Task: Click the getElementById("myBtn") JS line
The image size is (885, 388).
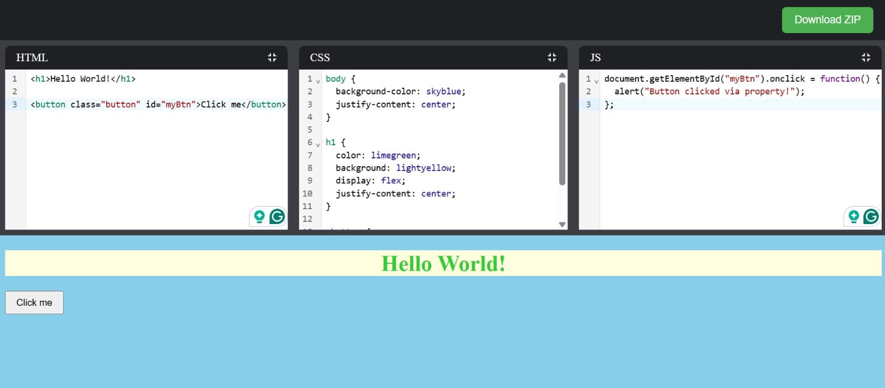Action: [741, 78]
